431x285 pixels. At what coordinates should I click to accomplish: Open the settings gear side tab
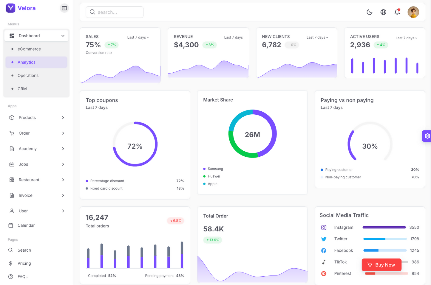427,136
